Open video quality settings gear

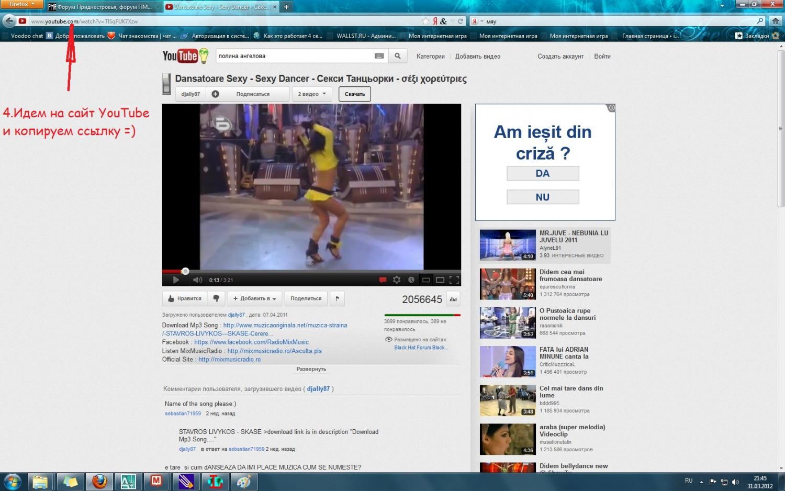pyautogui.click(x=397, y=280)
